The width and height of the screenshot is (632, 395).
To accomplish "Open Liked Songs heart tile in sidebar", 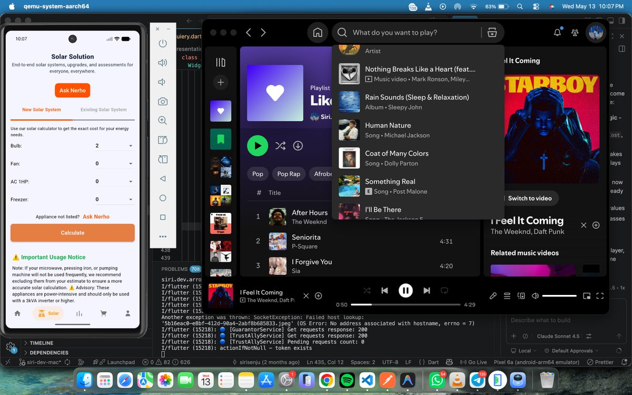I will (221, 111).
